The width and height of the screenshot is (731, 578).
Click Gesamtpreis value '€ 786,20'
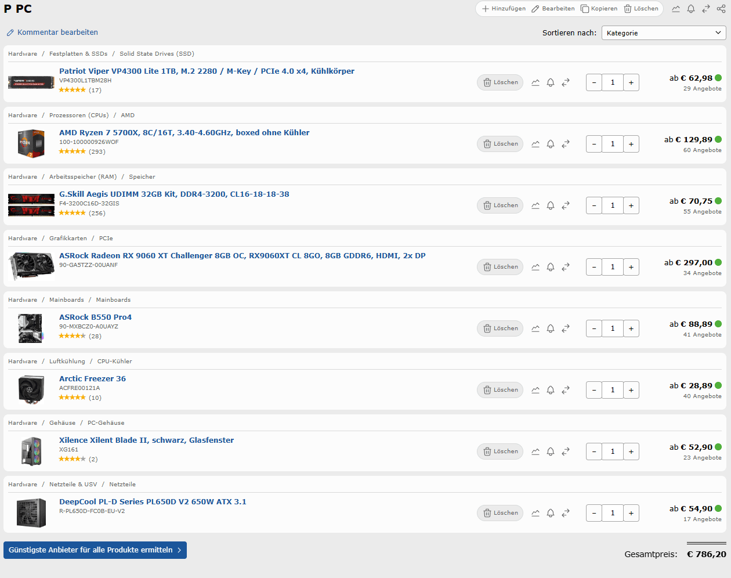point(707,554)
